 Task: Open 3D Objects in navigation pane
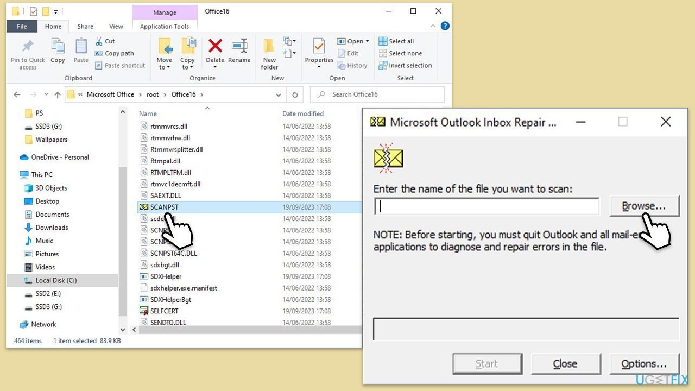tap(46, 188)
